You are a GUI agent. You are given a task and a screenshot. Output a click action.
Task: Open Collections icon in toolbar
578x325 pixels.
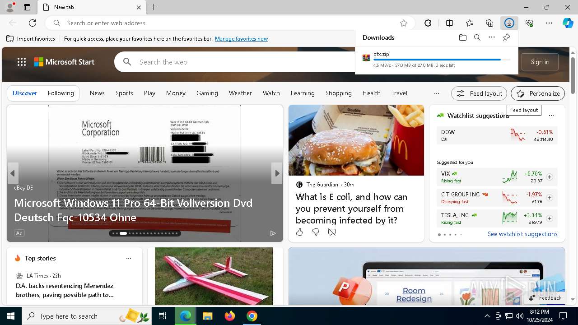coord(489,23)
